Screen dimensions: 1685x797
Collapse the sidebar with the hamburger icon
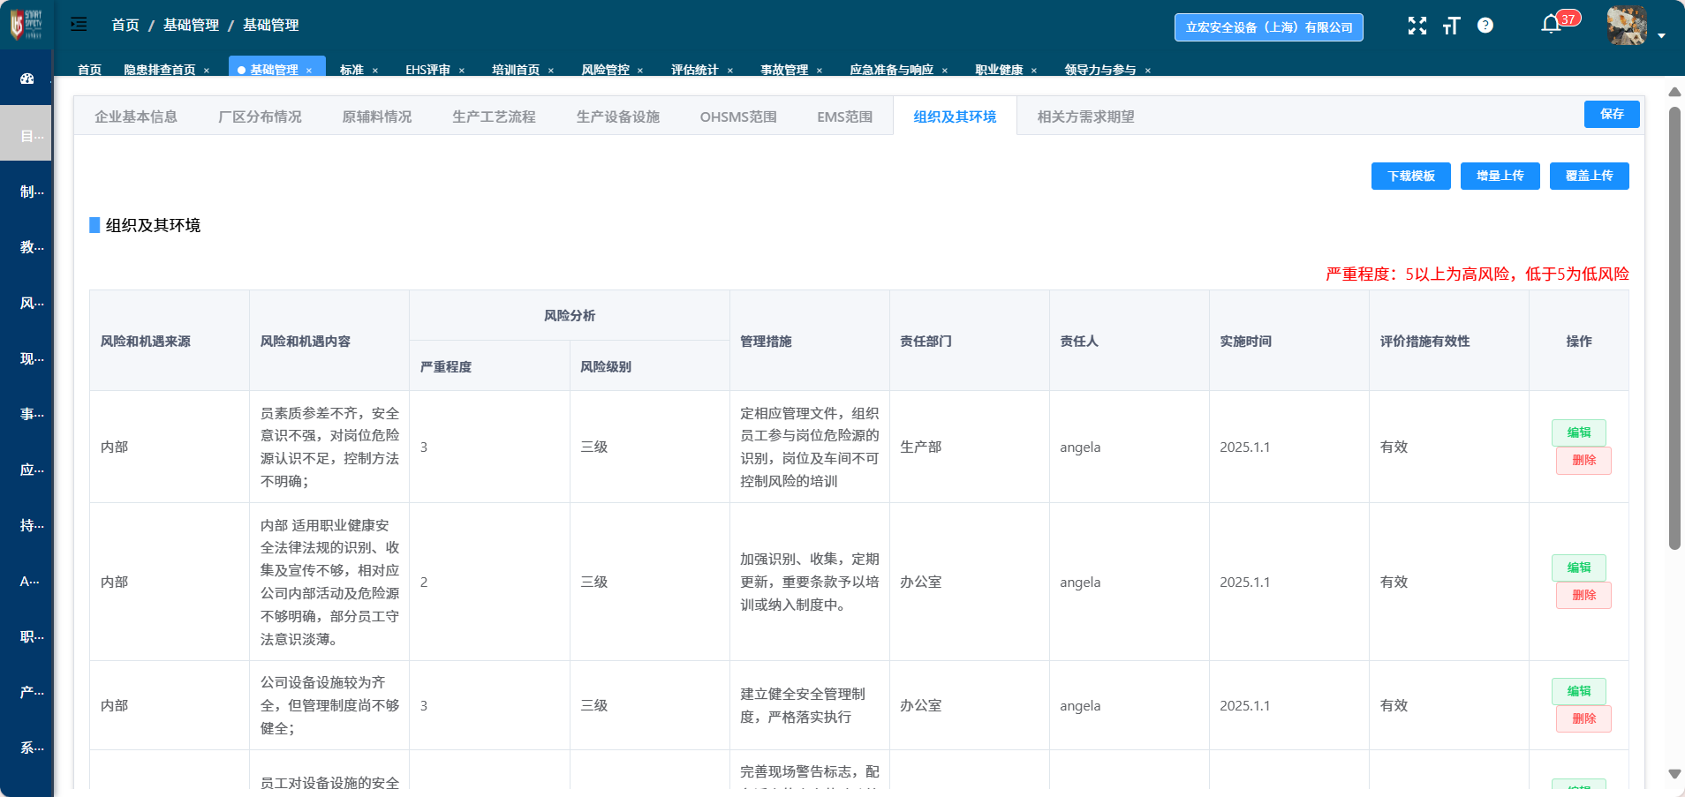pyautogui.click(x=79, y=25)
